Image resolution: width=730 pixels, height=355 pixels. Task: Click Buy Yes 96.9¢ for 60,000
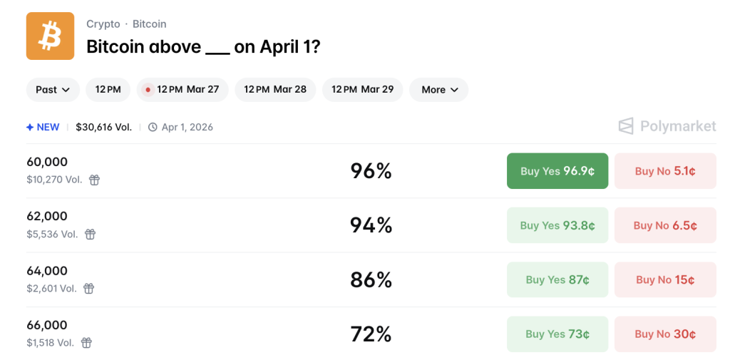557,171
